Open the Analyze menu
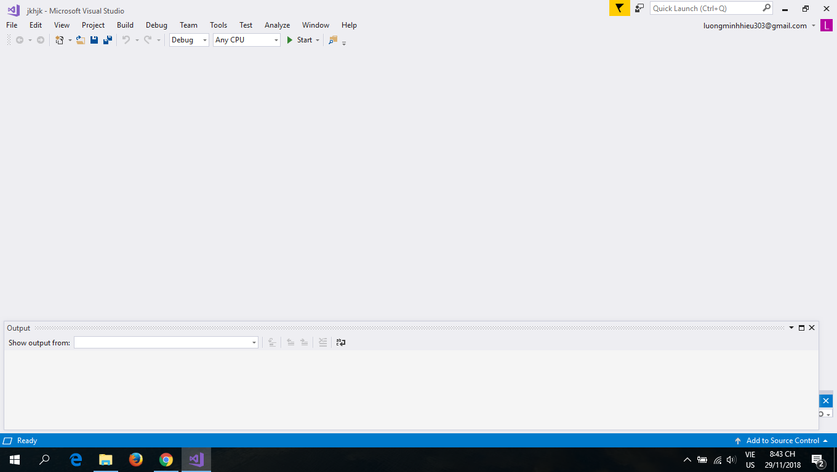Screen dimensions: 837x472 pos(277,25)
